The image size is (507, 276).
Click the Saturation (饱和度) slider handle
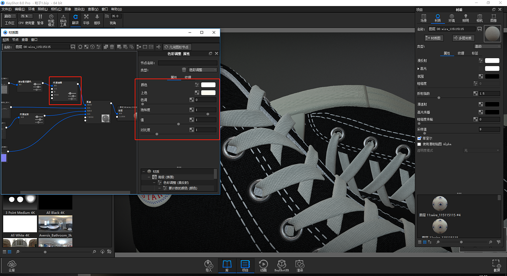click(208, 114)
